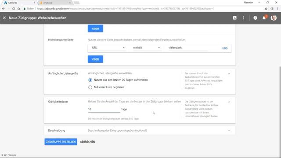
Task: Reload the page with refresh icon
Action: pos(14,9)
